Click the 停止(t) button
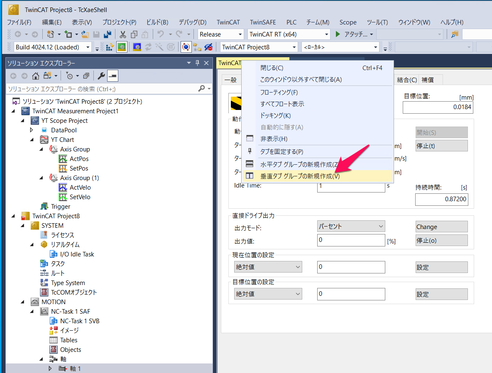This screenshot has width=492, height=373. click(x=441, y=146)
